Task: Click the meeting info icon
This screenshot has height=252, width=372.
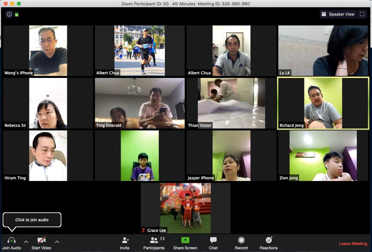Action: coord(9,14)
